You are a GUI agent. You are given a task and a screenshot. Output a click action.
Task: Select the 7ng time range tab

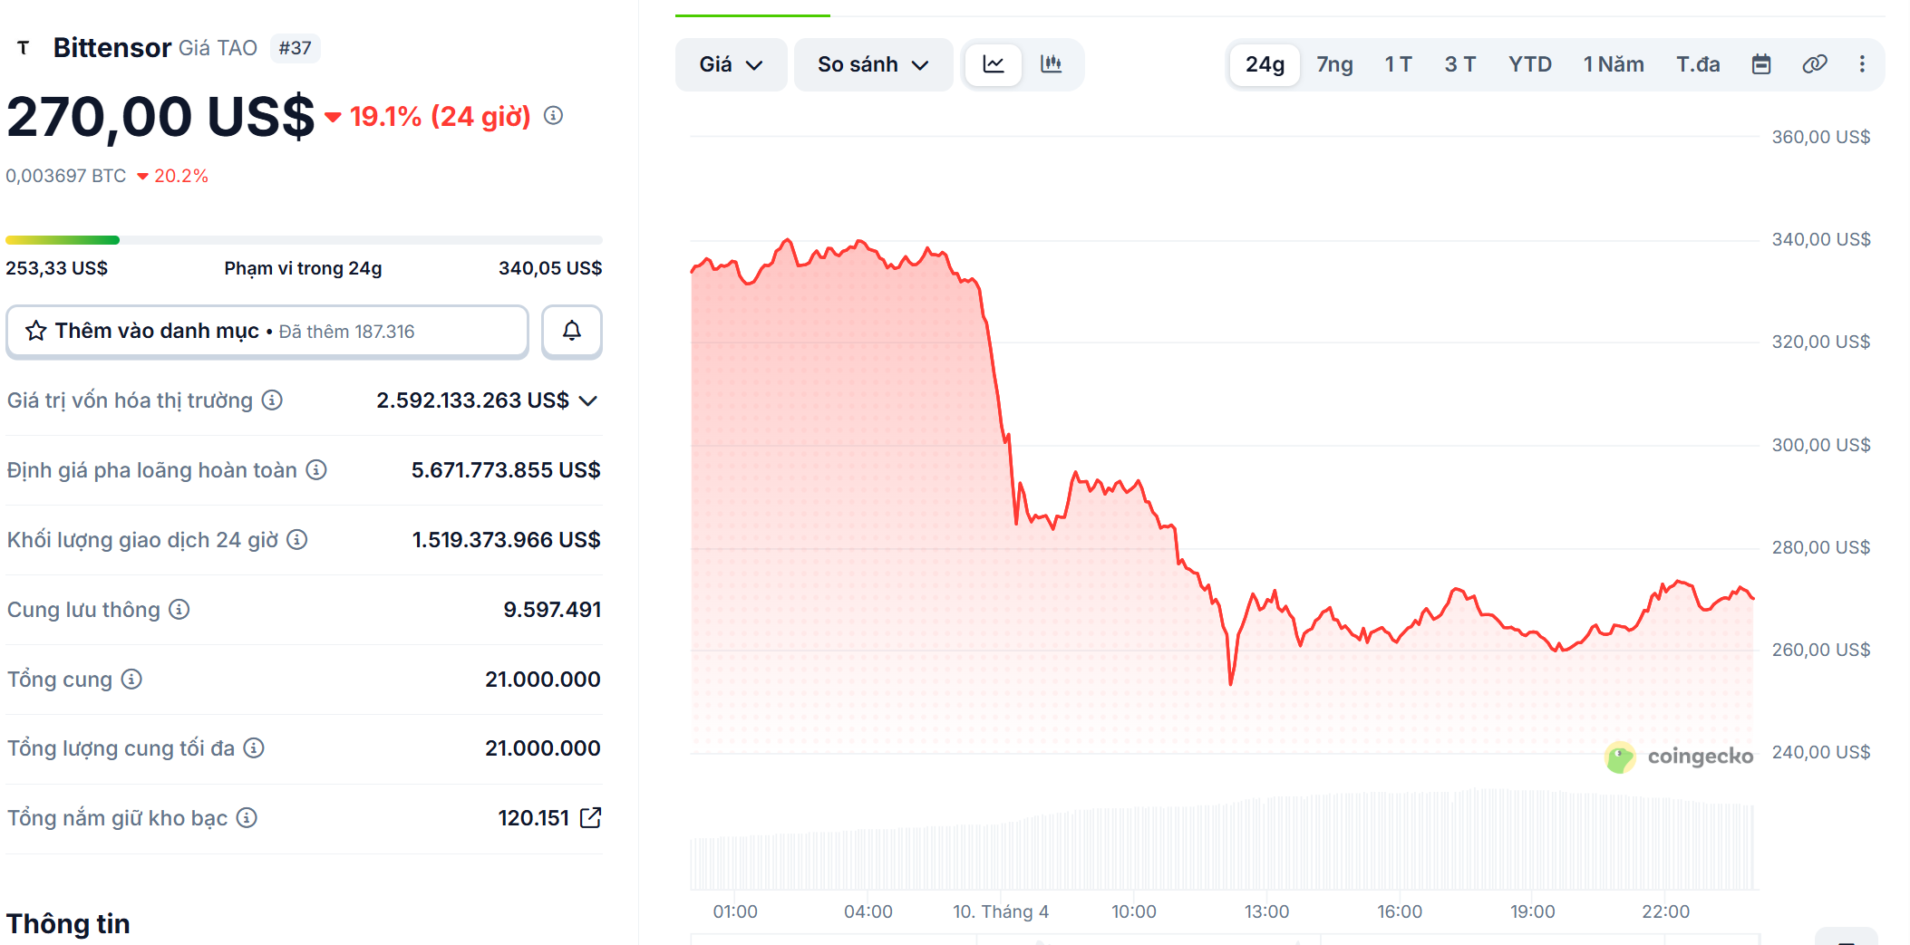(1334, 64)
